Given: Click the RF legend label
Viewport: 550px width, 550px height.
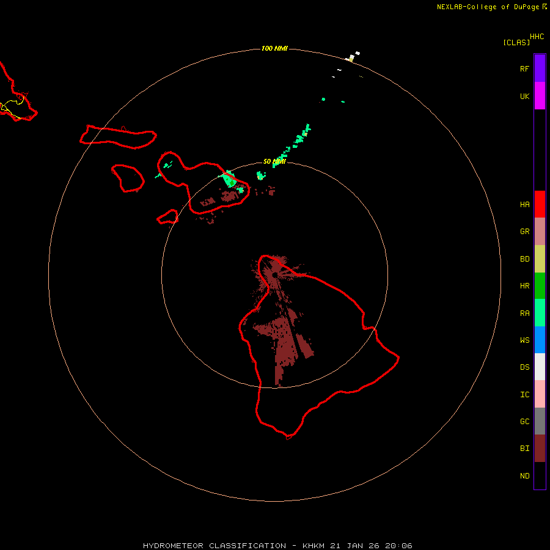Looking at the screenshot, I should 524,68.
